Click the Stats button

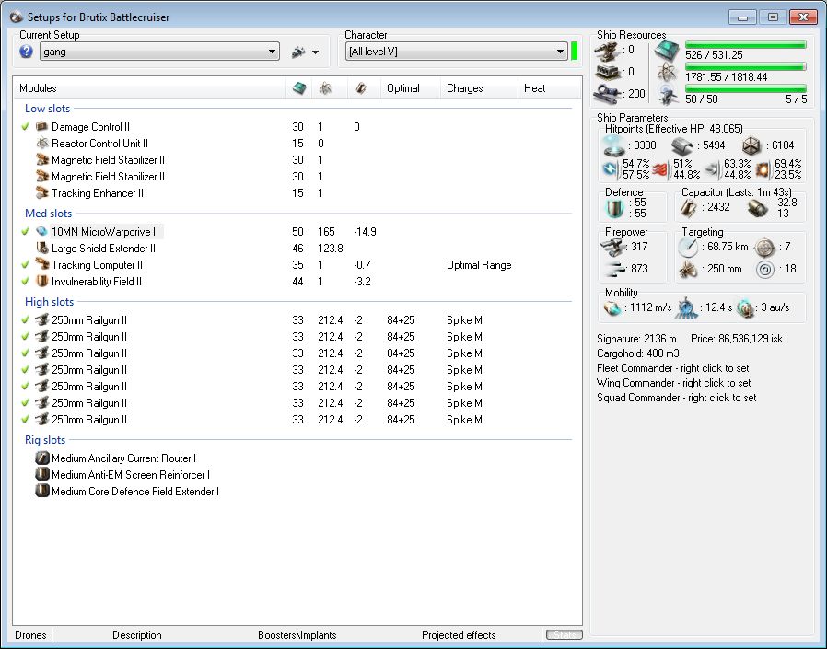(564, 634)
